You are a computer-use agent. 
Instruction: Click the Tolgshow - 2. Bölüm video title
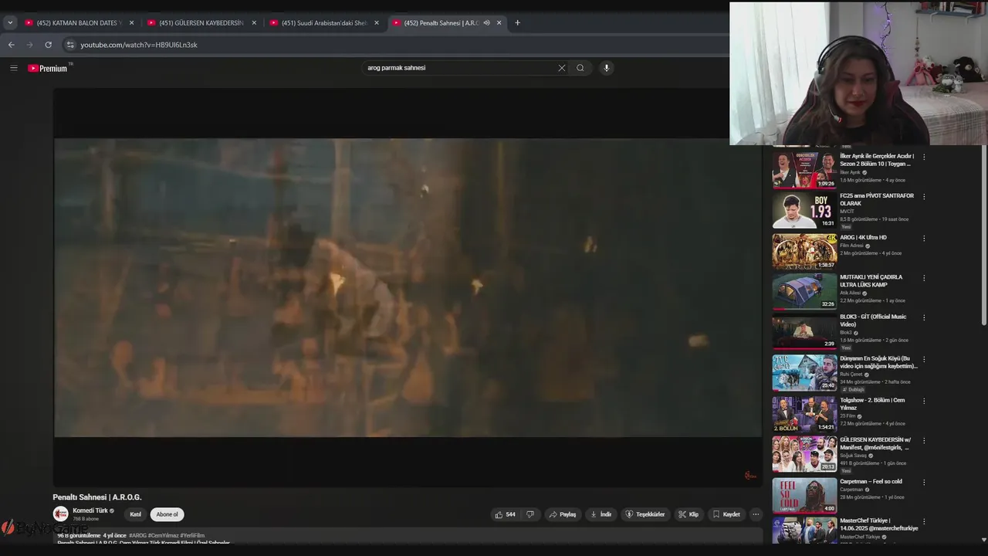click(x=872, y=404)
